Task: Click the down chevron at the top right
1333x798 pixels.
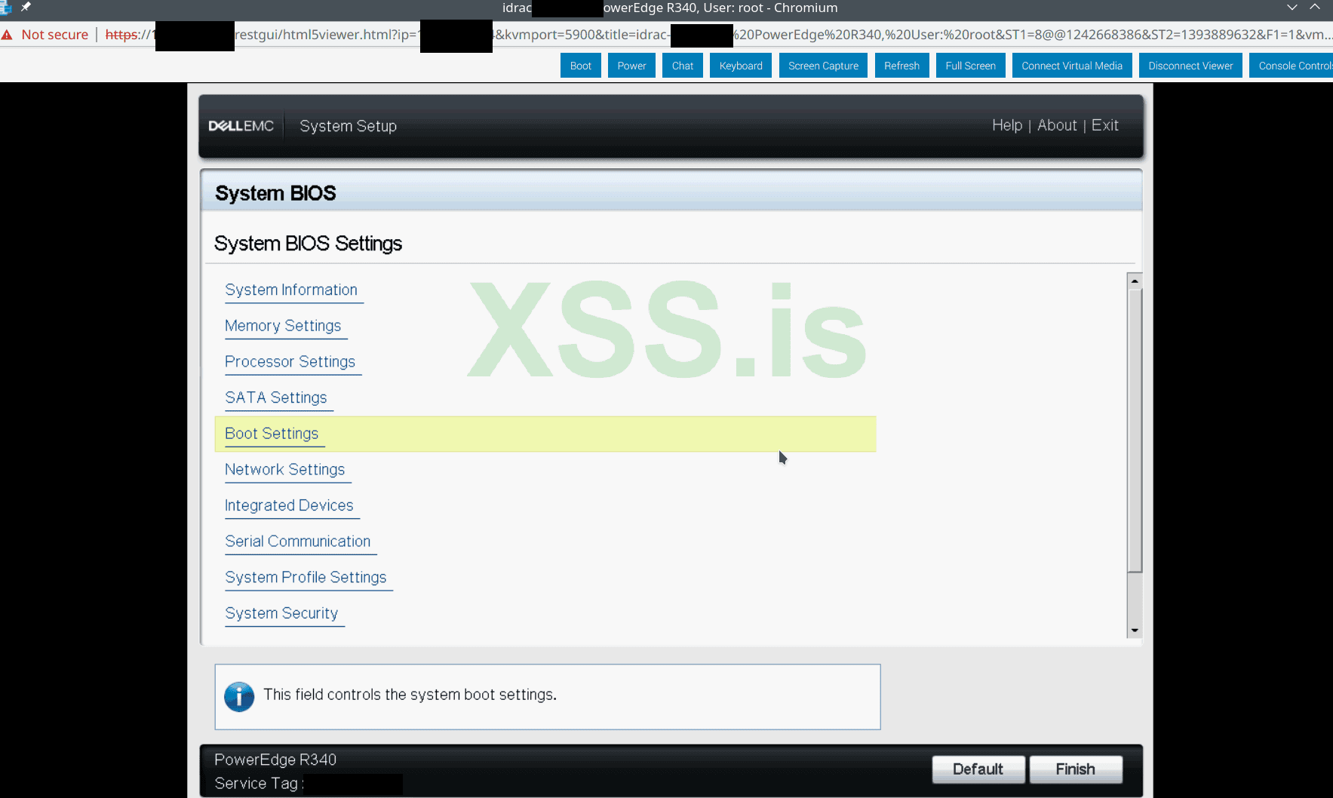Action: [1292, 7]
